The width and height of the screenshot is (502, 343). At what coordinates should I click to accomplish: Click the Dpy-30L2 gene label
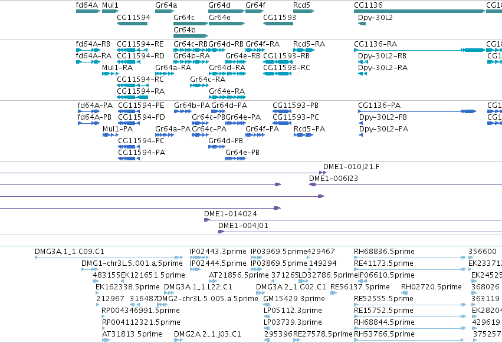coord(375,18)
